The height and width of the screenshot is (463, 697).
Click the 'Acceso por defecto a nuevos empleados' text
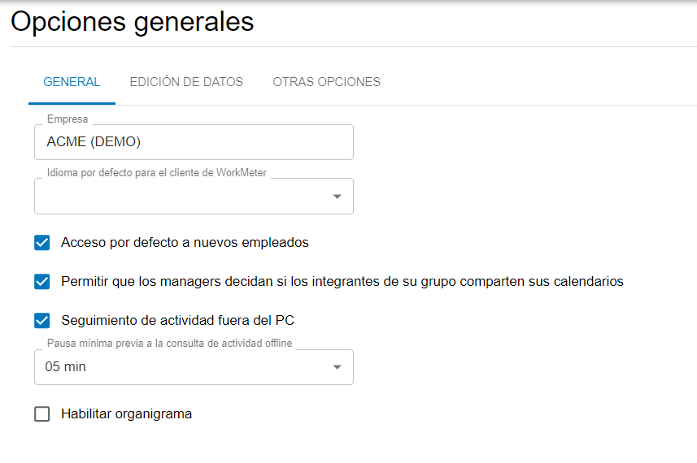(185, 242)
